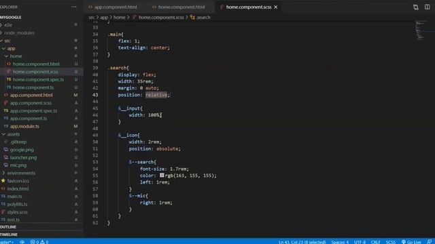Close the home.component.scss tab
The width and height of the screenshot is (435, 244).
(276, 7)
